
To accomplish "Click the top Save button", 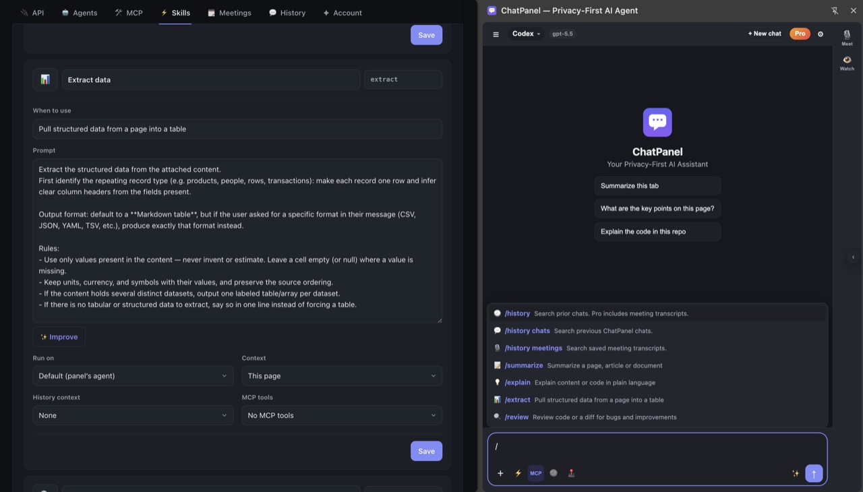I will 426,35.
